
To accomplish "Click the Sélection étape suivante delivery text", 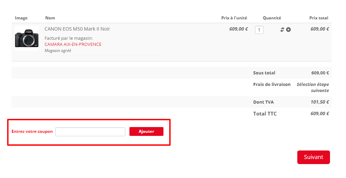I will click(313, 87).
